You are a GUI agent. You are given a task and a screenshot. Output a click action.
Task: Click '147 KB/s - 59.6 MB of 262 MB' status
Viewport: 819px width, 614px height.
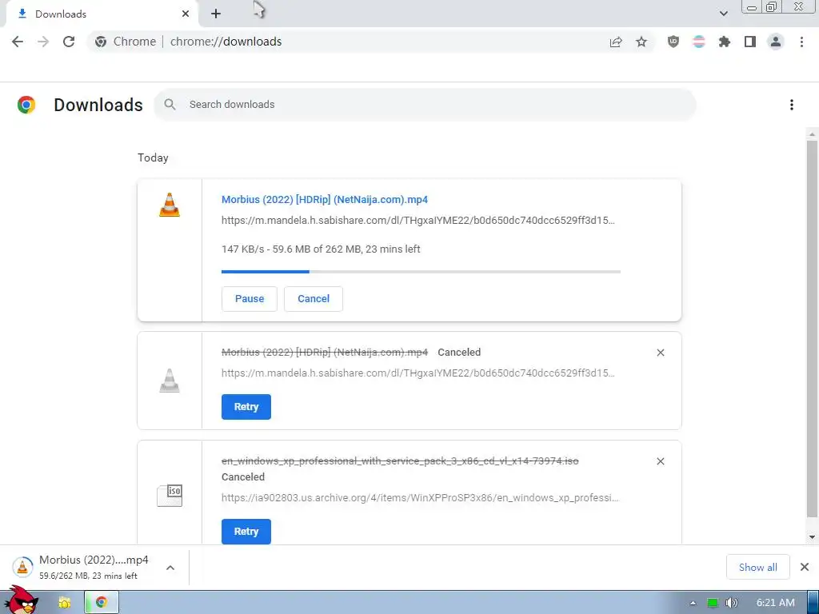pyautogui.click(x=321, y=249)
